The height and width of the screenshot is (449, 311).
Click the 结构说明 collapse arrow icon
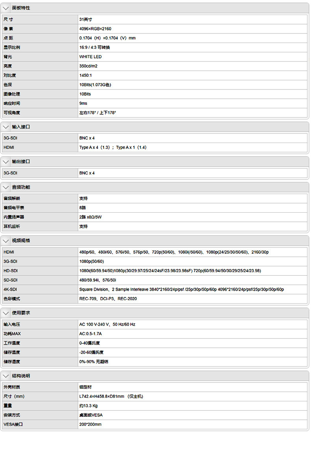tap(6, 376)
